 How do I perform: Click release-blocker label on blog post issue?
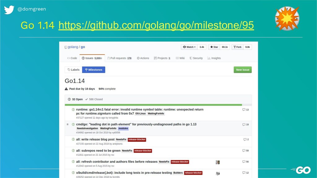(x=137, y=139)
